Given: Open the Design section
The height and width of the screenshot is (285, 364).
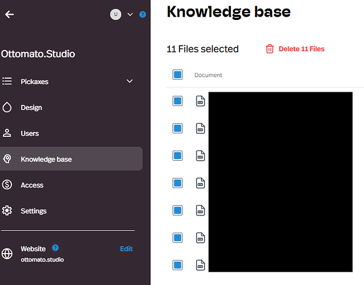Looking at the screenshot, I should pos(31,108).
